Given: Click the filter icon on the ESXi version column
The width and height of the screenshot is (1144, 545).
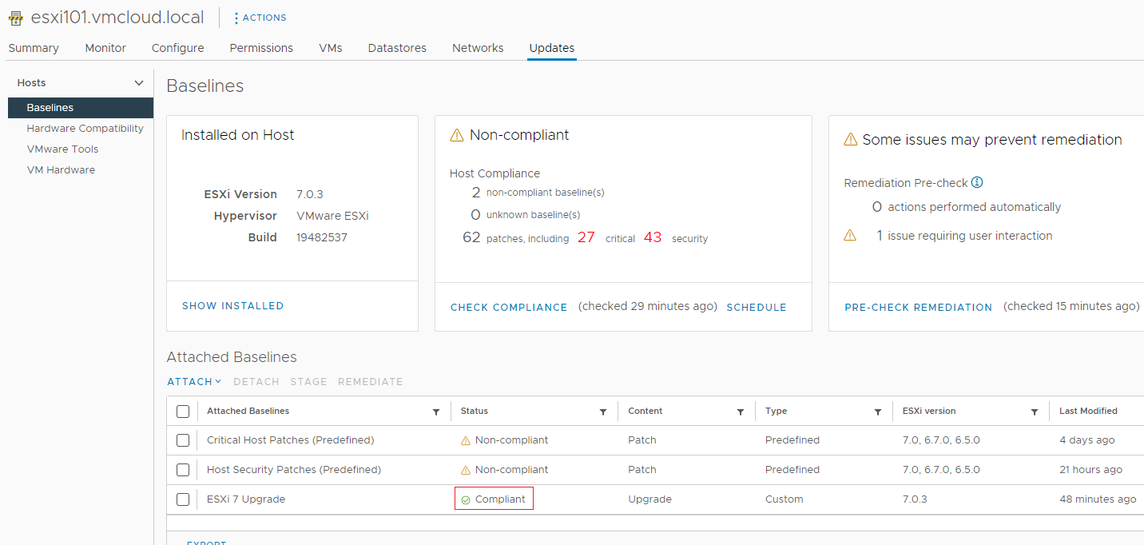Looking at the screenshot, I should click(1036, 411).
